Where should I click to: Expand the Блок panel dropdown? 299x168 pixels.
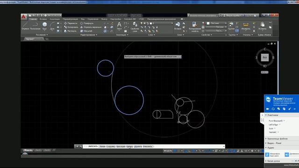click(180, 35)
